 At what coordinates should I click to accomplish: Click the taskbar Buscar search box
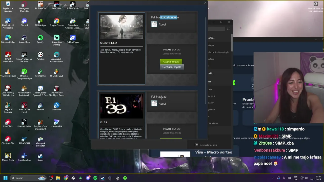point(28,178)
